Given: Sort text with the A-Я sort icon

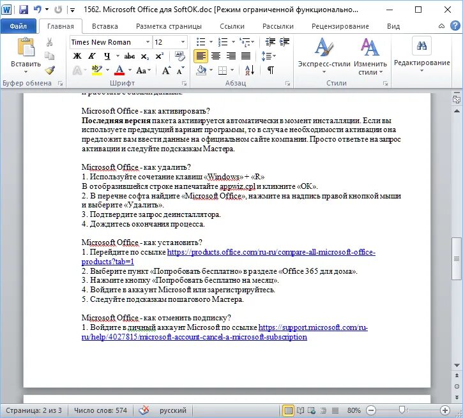Looking at the screenshot, I should pyautogui.click(x=250, y=70).
